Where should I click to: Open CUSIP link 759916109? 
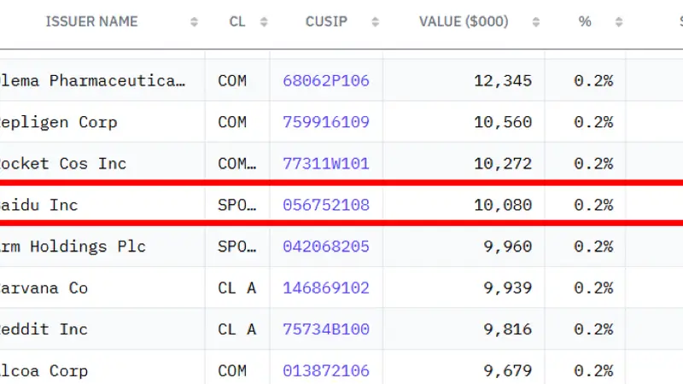[x=326, y=122]
